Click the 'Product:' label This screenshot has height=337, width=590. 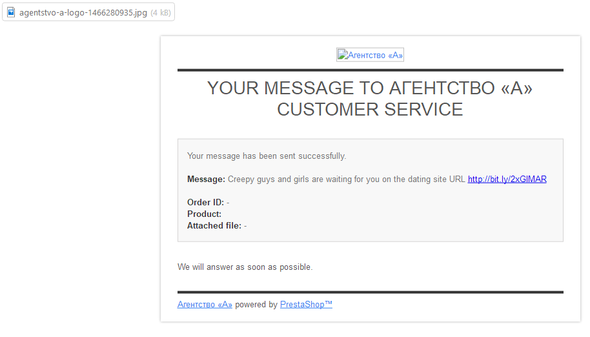coord(204,214)
